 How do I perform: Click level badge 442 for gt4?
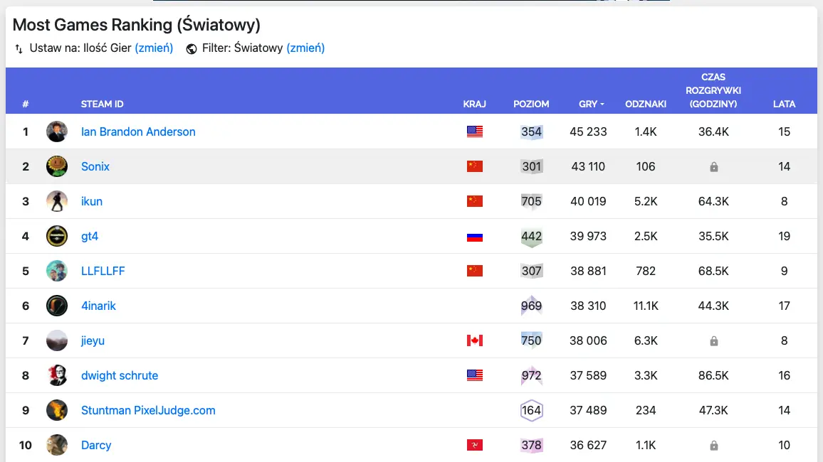pyautogui.click(x=531, y=236)
